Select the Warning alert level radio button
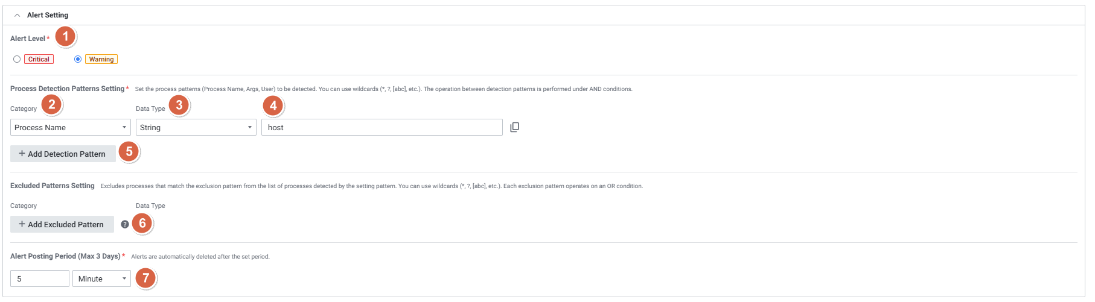1095x302 pixels. [x=78, y=59]
